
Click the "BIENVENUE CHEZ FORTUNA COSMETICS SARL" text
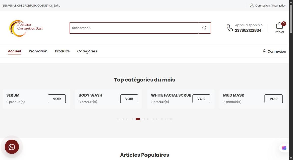31,6
